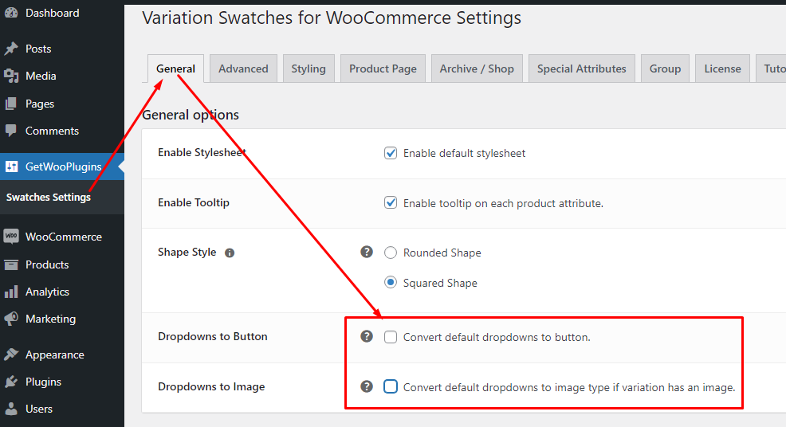Uncheck Enable tooltip on each product attribute
The height and width of the screenshot is (427, 786).
tap(391, 202)
